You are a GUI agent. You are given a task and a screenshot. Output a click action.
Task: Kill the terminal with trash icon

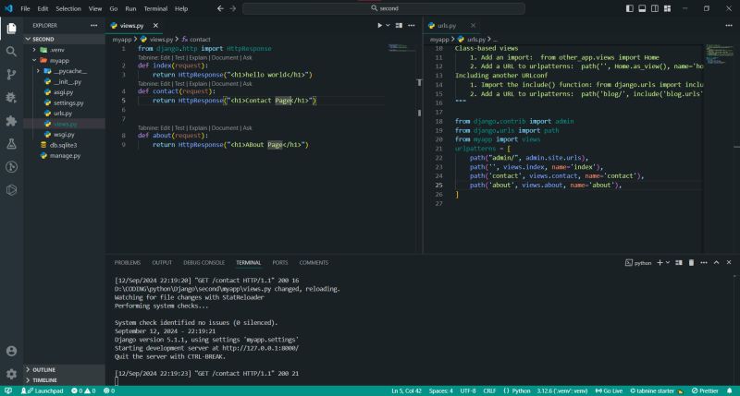click(x=691, y=263)
